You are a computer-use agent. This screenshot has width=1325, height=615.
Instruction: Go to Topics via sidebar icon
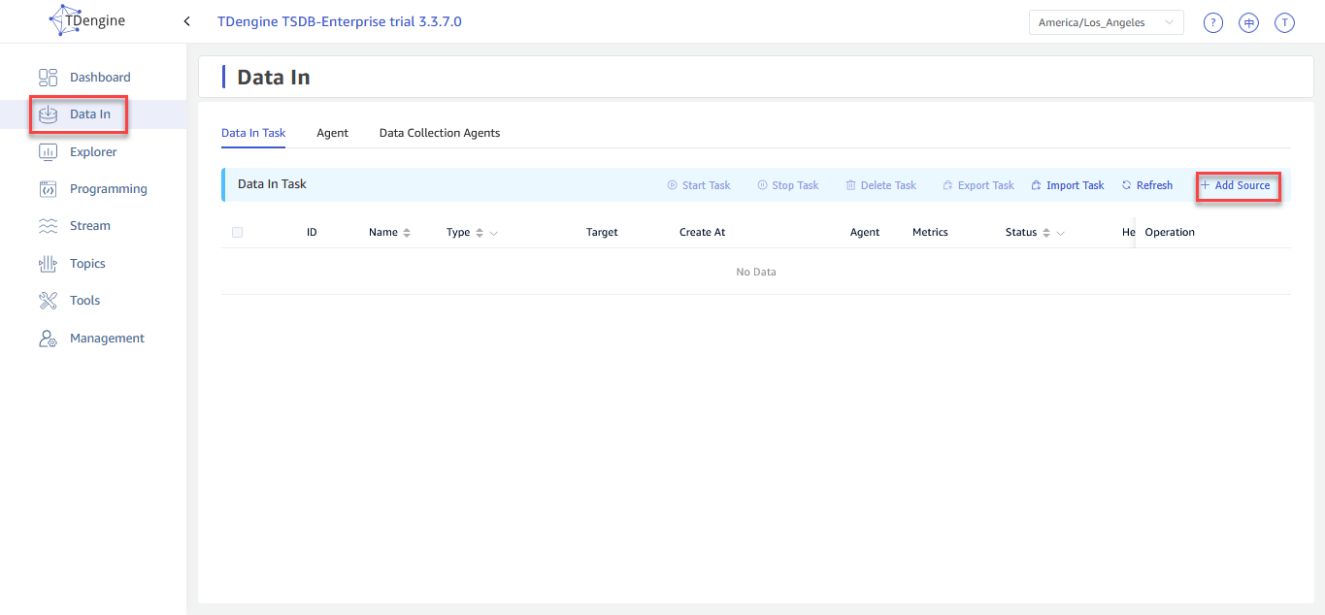point(48,264)
